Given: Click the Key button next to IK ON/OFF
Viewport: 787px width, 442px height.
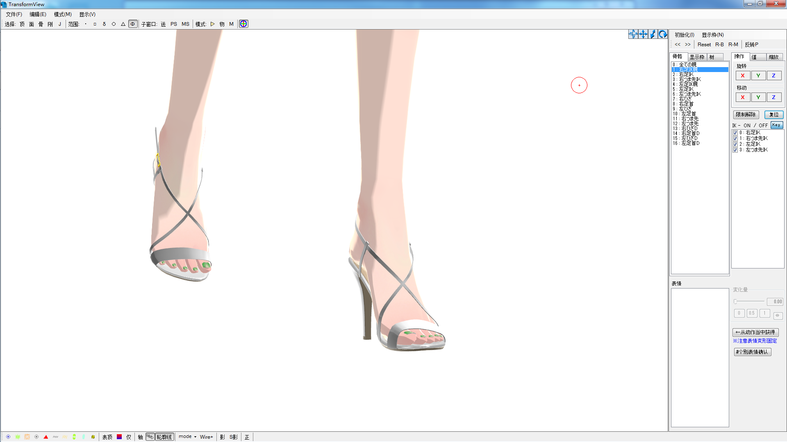Looking at the screenshot, I should point(776,125).
